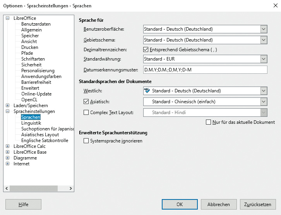Viewport: 281px width, 215px height.
Task: Click the Hilfe button
Action: [x=23, y=204]
